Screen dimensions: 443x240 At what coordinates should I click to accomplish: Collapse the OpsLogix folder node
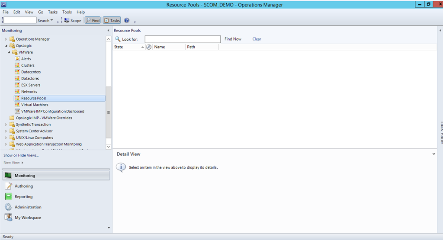pos(6,46)
